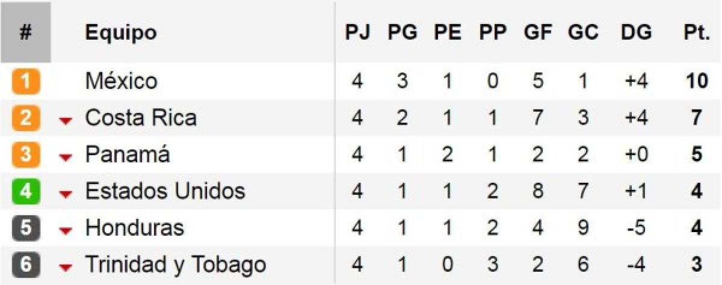The image size is (722, 285).
Task: Click the orange position 3 badge
Action: 26,155
